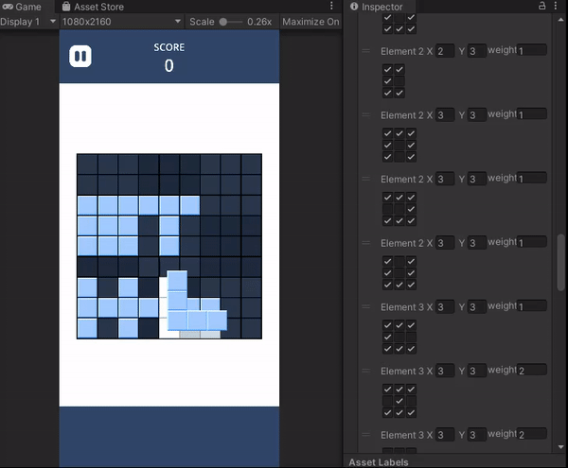Click the Asset Labels header

click(x=378, y=461)
